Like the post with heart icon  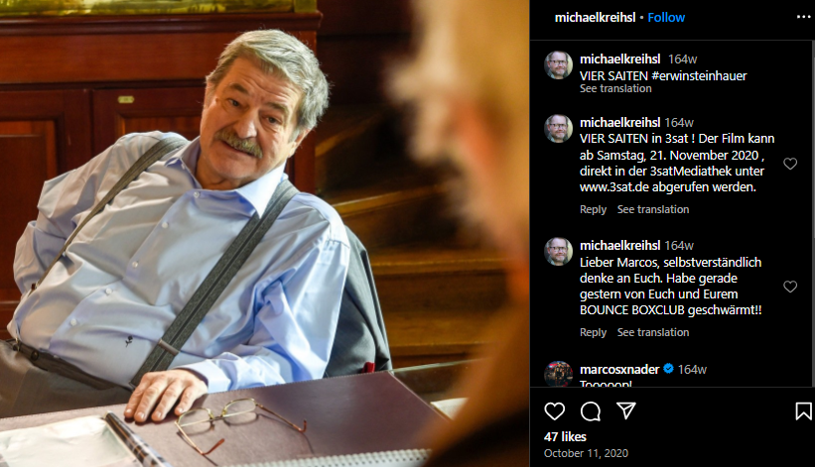(x=554, y=410)
